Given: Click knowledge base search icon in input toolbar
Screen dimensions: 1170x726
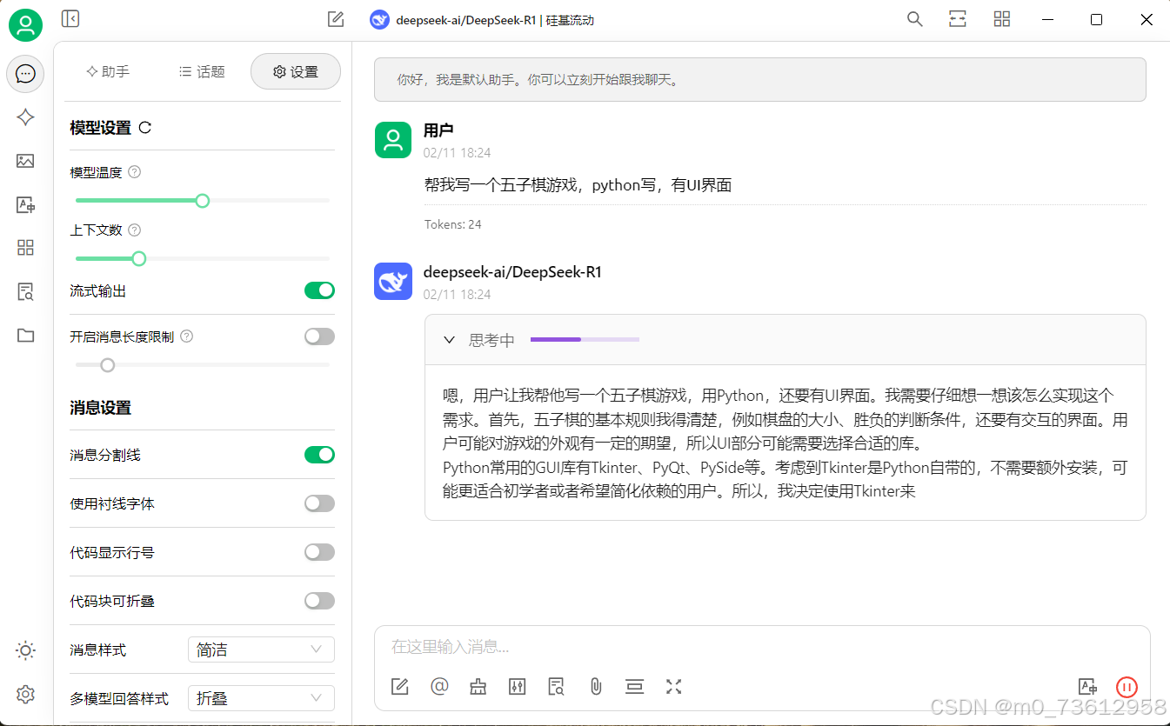Looking at the screenshot, I should click(557, 687).
